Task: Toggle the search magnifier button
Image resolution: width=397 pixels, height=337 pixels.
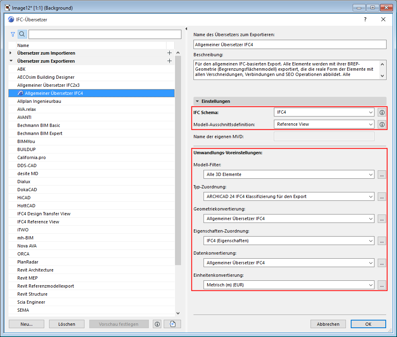Action: pyautogui.click(x=22, y=35)
